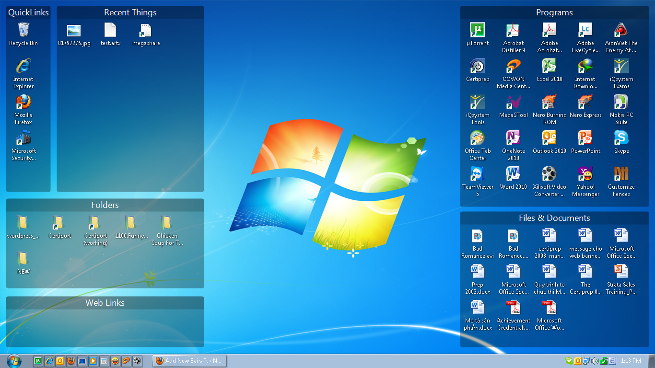This screenshot has height=368, width=655.
Task: Select the TeamViewer 5 shortcut
Action: tap(478, 182)
